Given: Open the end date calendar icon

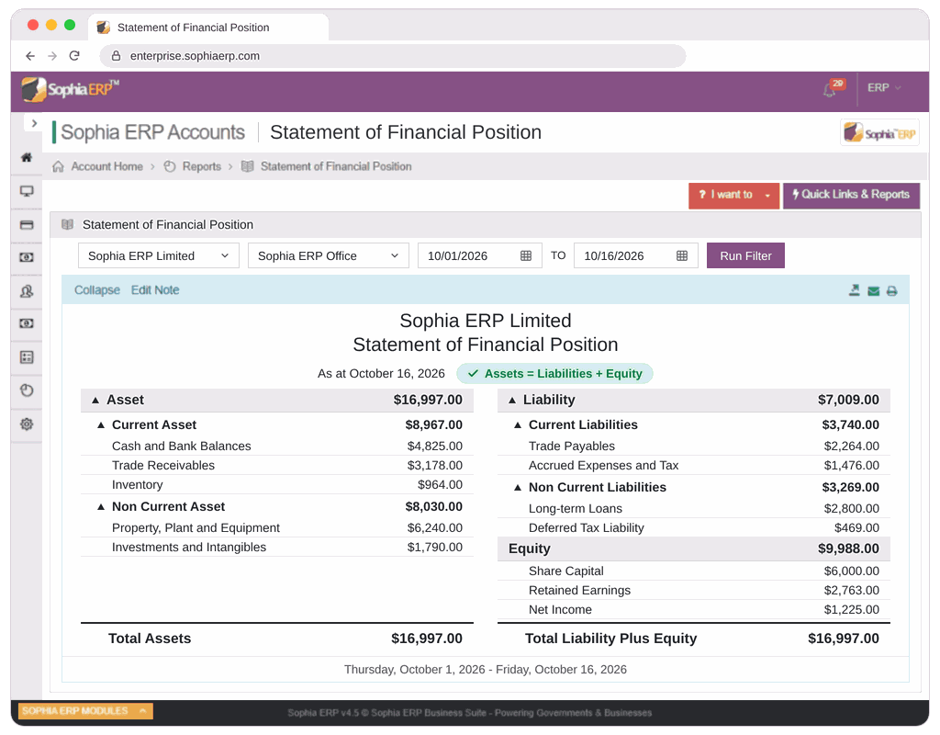Looking at the screenshot, I should (682, 255).
